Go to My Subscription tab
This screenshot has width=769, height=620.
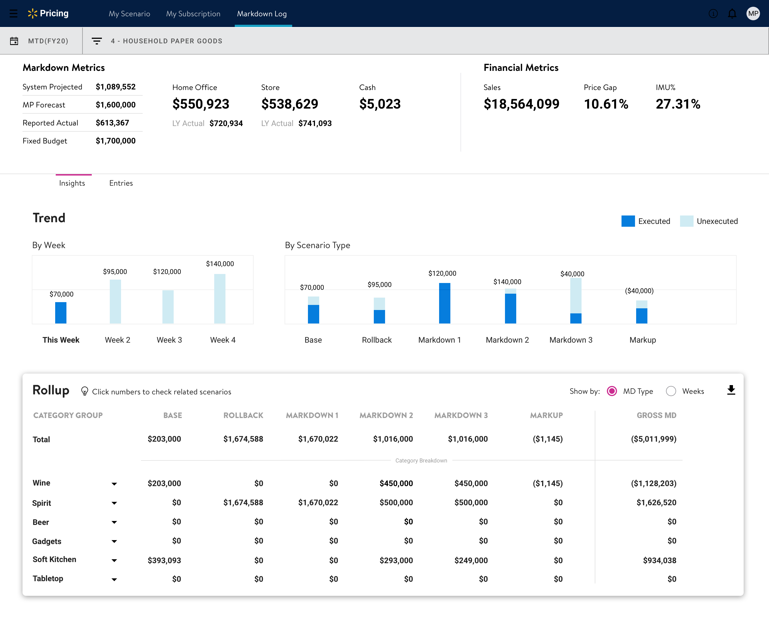[193, 14]
